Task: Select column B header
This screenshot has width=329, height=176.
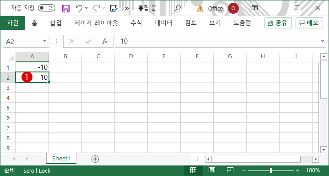Action: (x=65, y=56)
